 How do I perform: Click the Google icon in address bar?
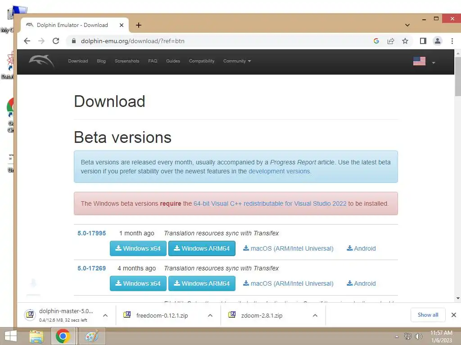[376, 41]
